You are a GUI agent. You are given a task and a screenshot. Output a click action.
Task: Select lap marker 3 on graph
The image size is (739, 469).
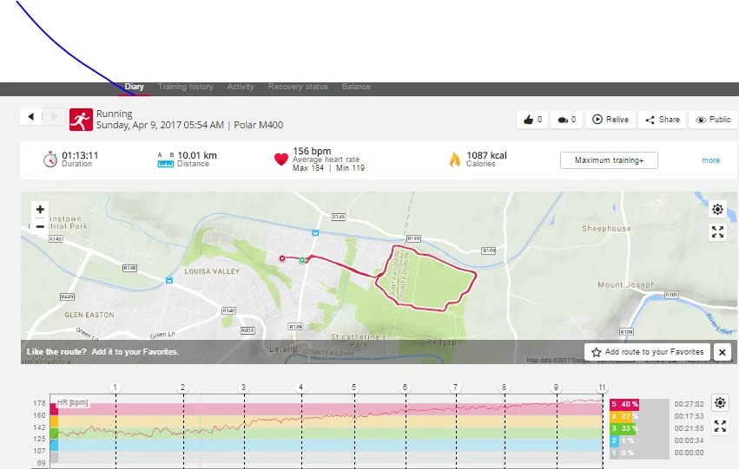(244, 388)
